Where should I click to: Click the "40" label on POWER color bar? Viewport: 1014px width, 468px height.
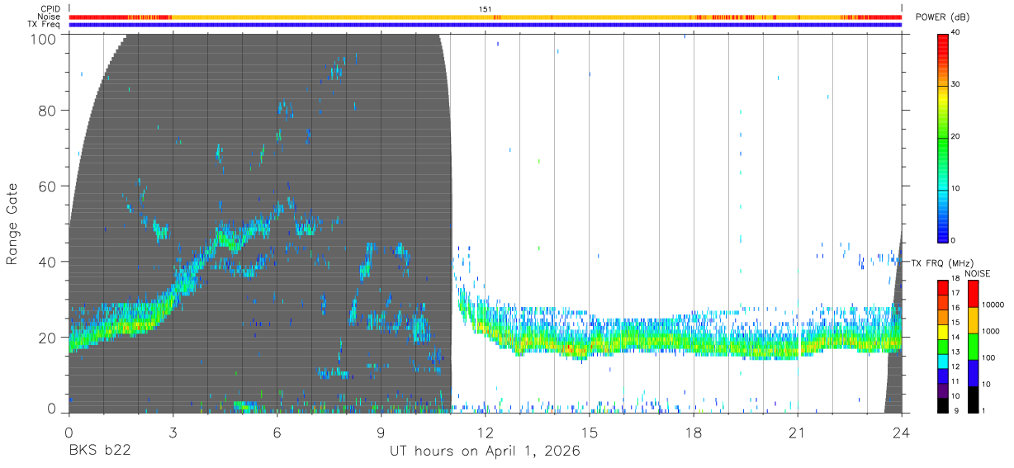pos(955,32)
